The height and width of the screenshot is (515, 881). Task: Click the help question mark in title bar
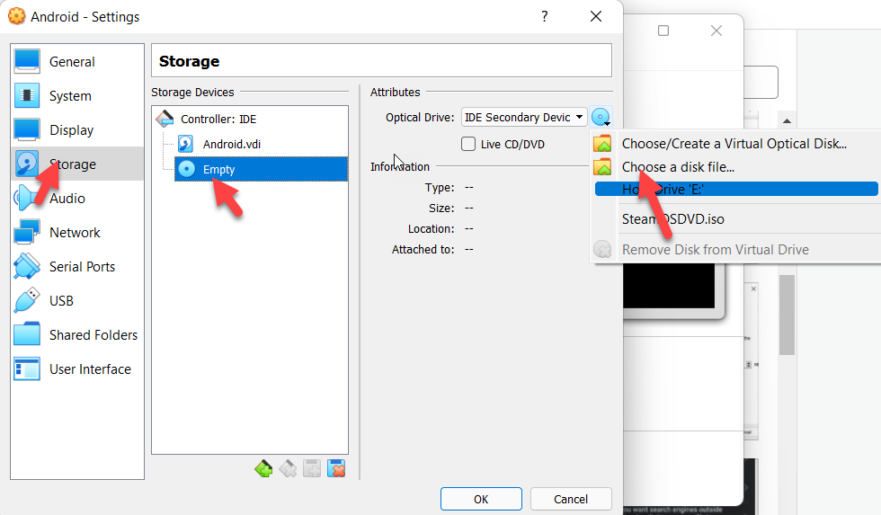click(x=545, y=16)
